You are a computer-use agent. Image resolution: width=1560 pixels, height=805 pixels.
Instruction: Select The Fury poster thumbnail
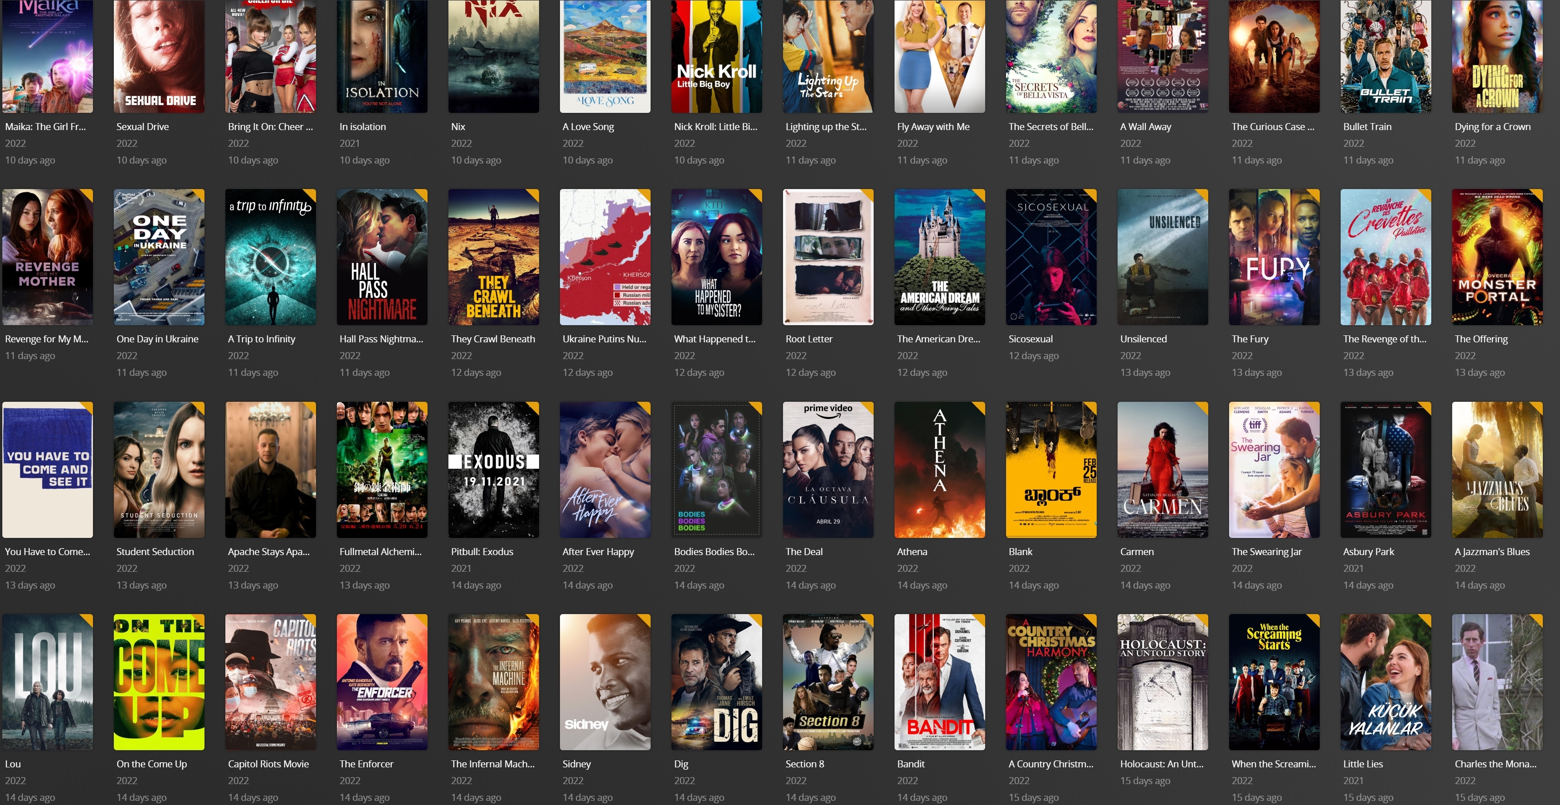point(1274,256)
